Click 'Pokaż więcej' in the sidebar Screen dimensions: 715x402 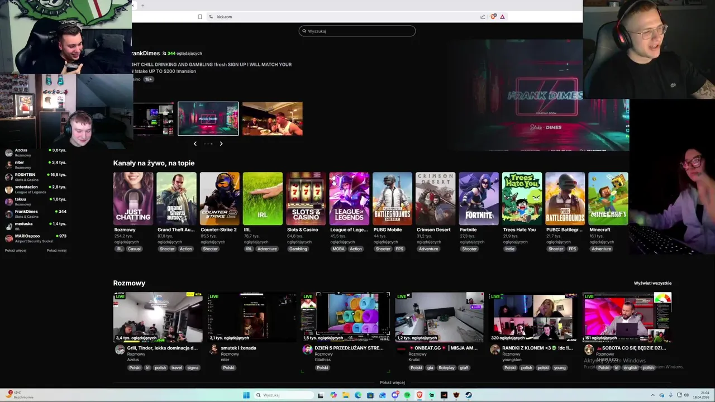[x=16, y=251]
